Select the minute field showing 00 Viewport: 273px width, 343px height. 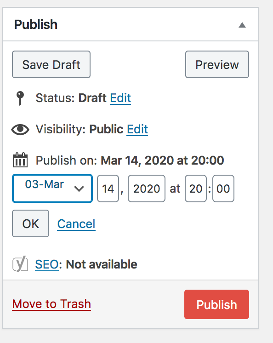(223, 189)
